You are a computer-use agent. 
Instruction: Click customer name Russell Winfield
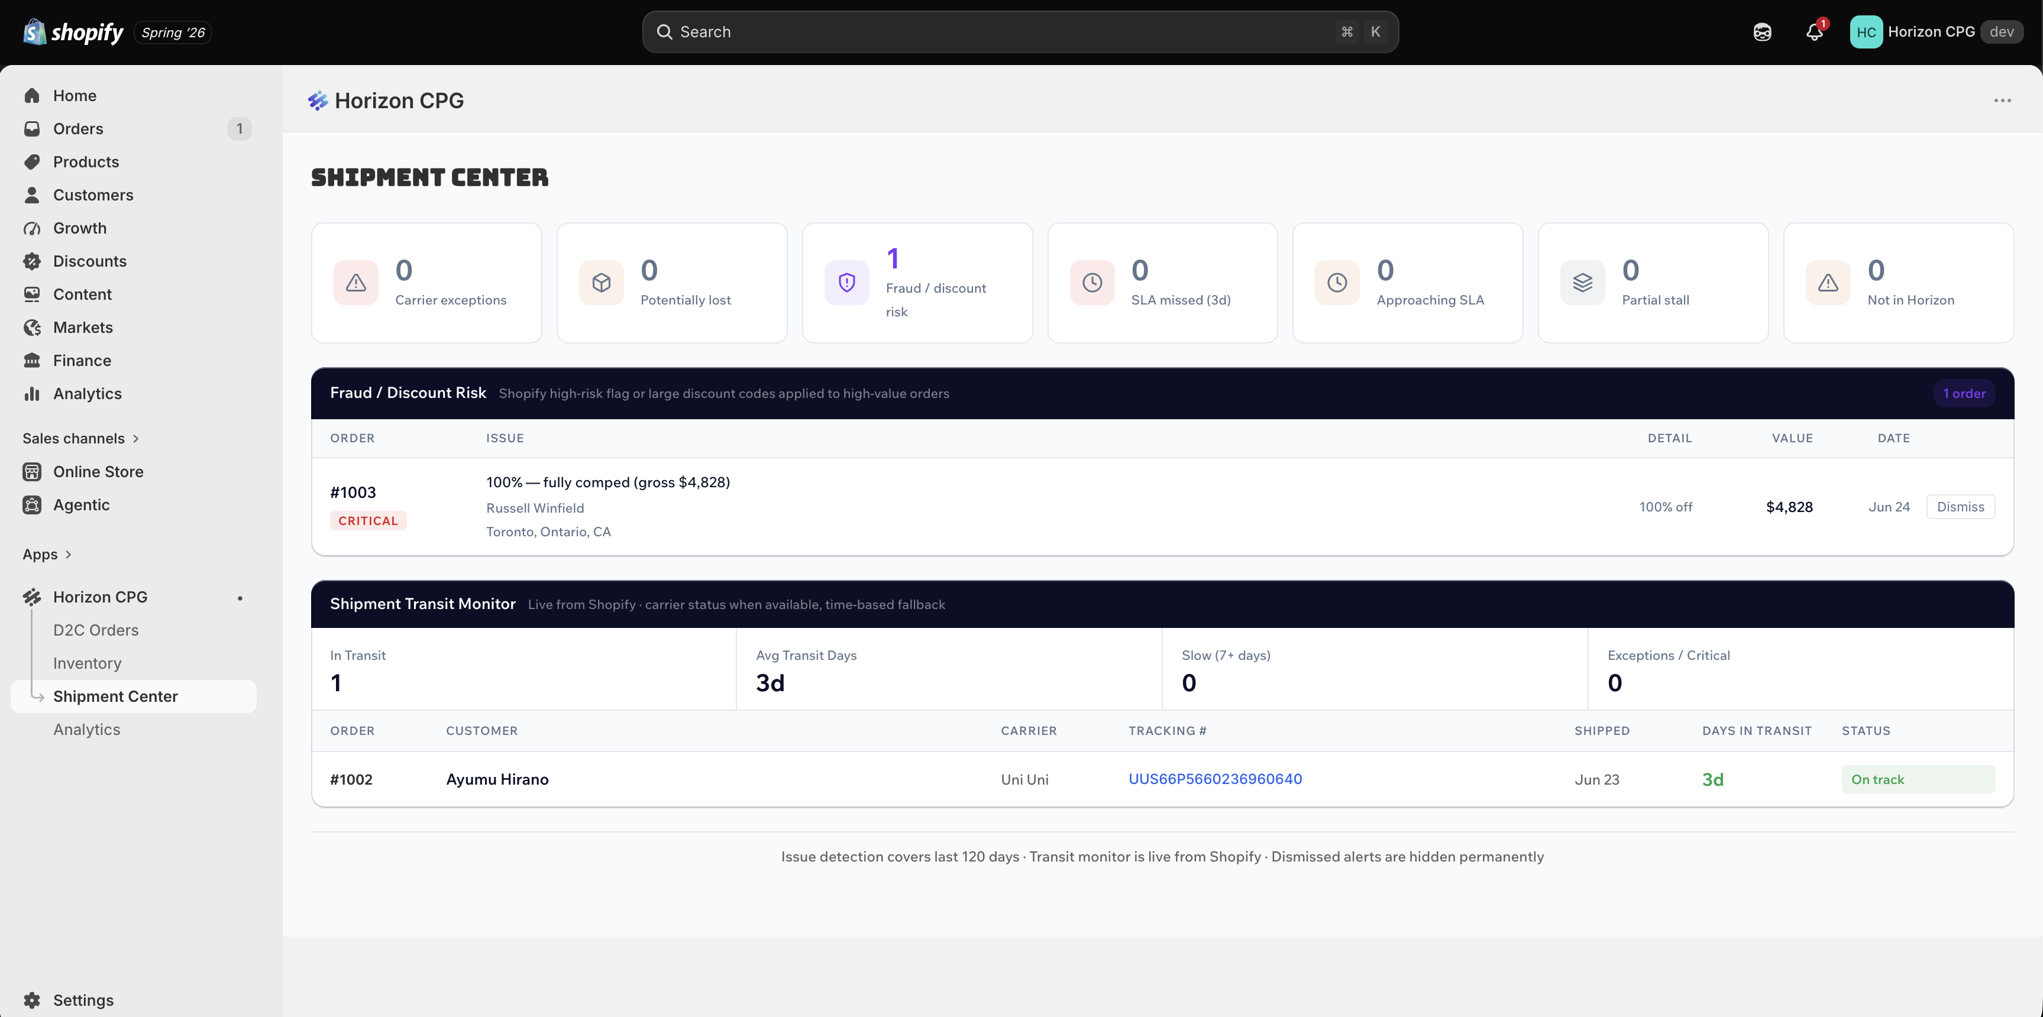[535, 508]
